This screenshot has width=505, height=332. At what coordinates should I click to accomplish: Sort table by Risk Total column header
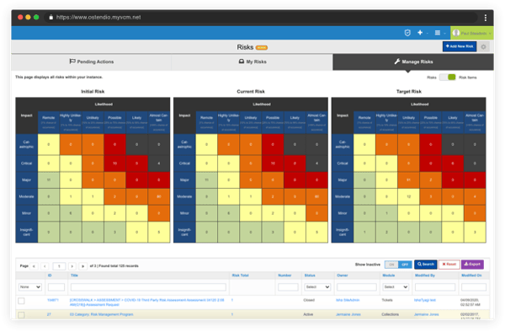pos(240,276)
